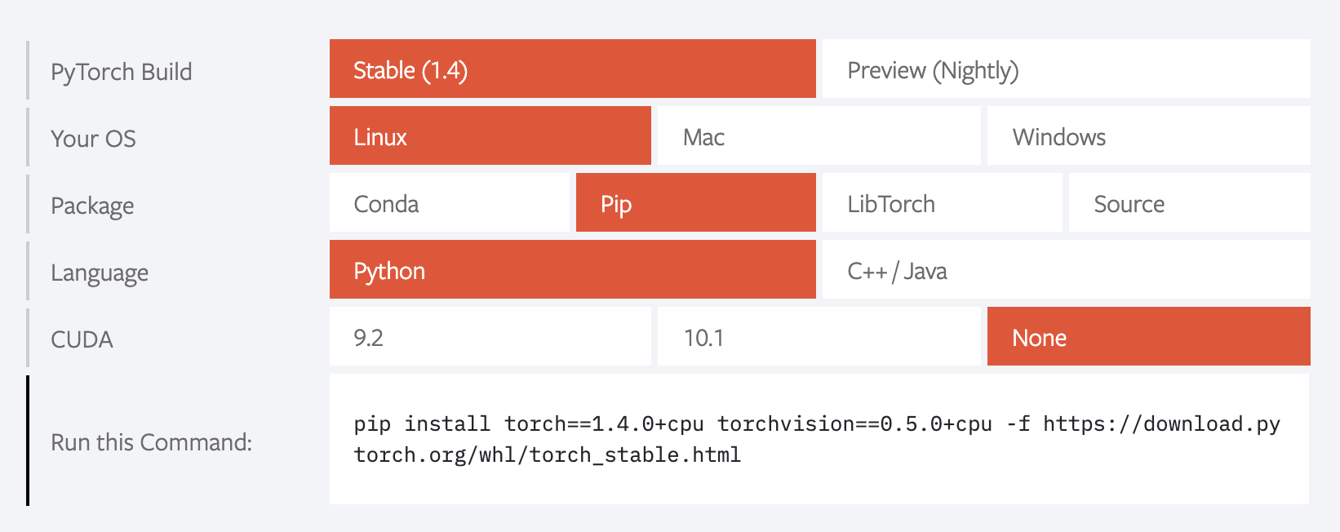This screenshot has height=532, width=1340.
Task: Select the Stable (1.4) build option
Action: pyautogui.click(x=572, y=69)
